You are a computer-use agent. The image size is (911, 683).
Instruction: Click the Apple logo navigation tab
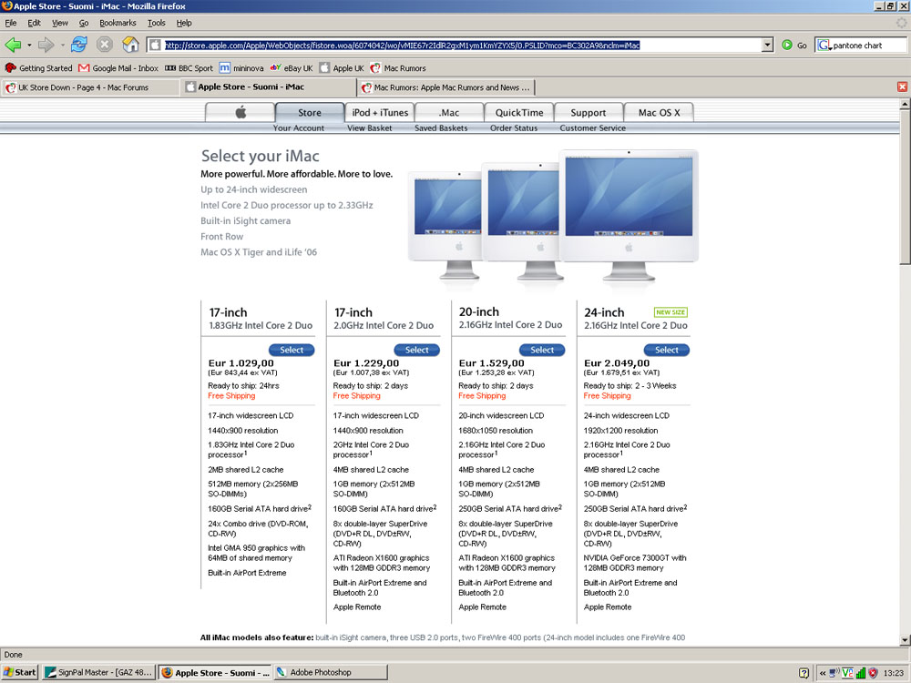pyautogui.click(x=240, y=112)
